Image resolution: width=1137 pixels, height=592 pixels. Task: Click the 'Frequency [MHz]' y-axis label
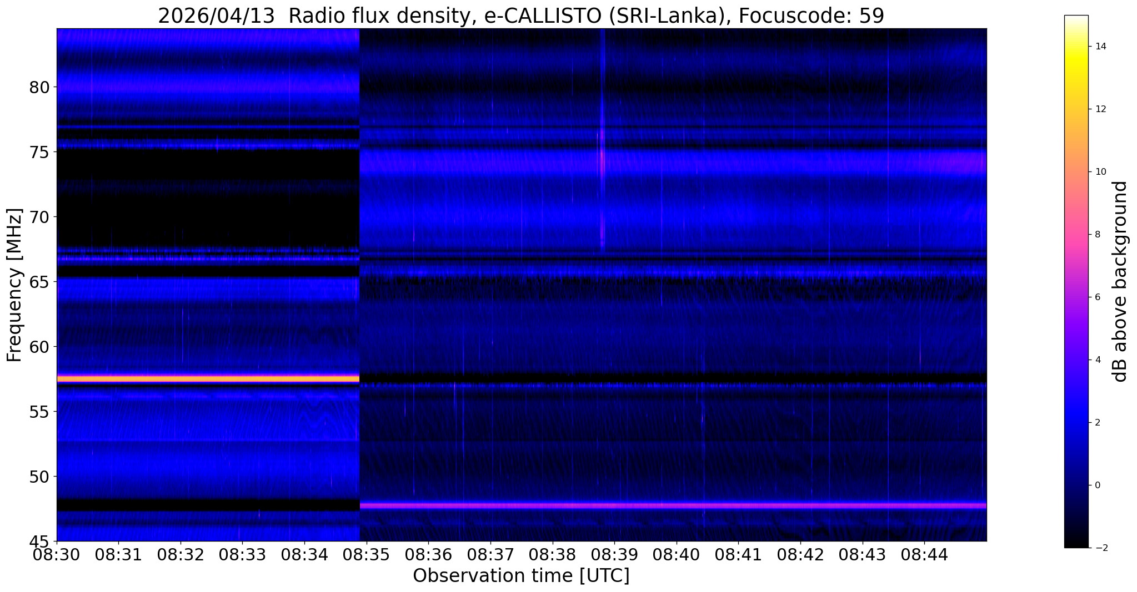pyautogui.click(x=14, y=285)
